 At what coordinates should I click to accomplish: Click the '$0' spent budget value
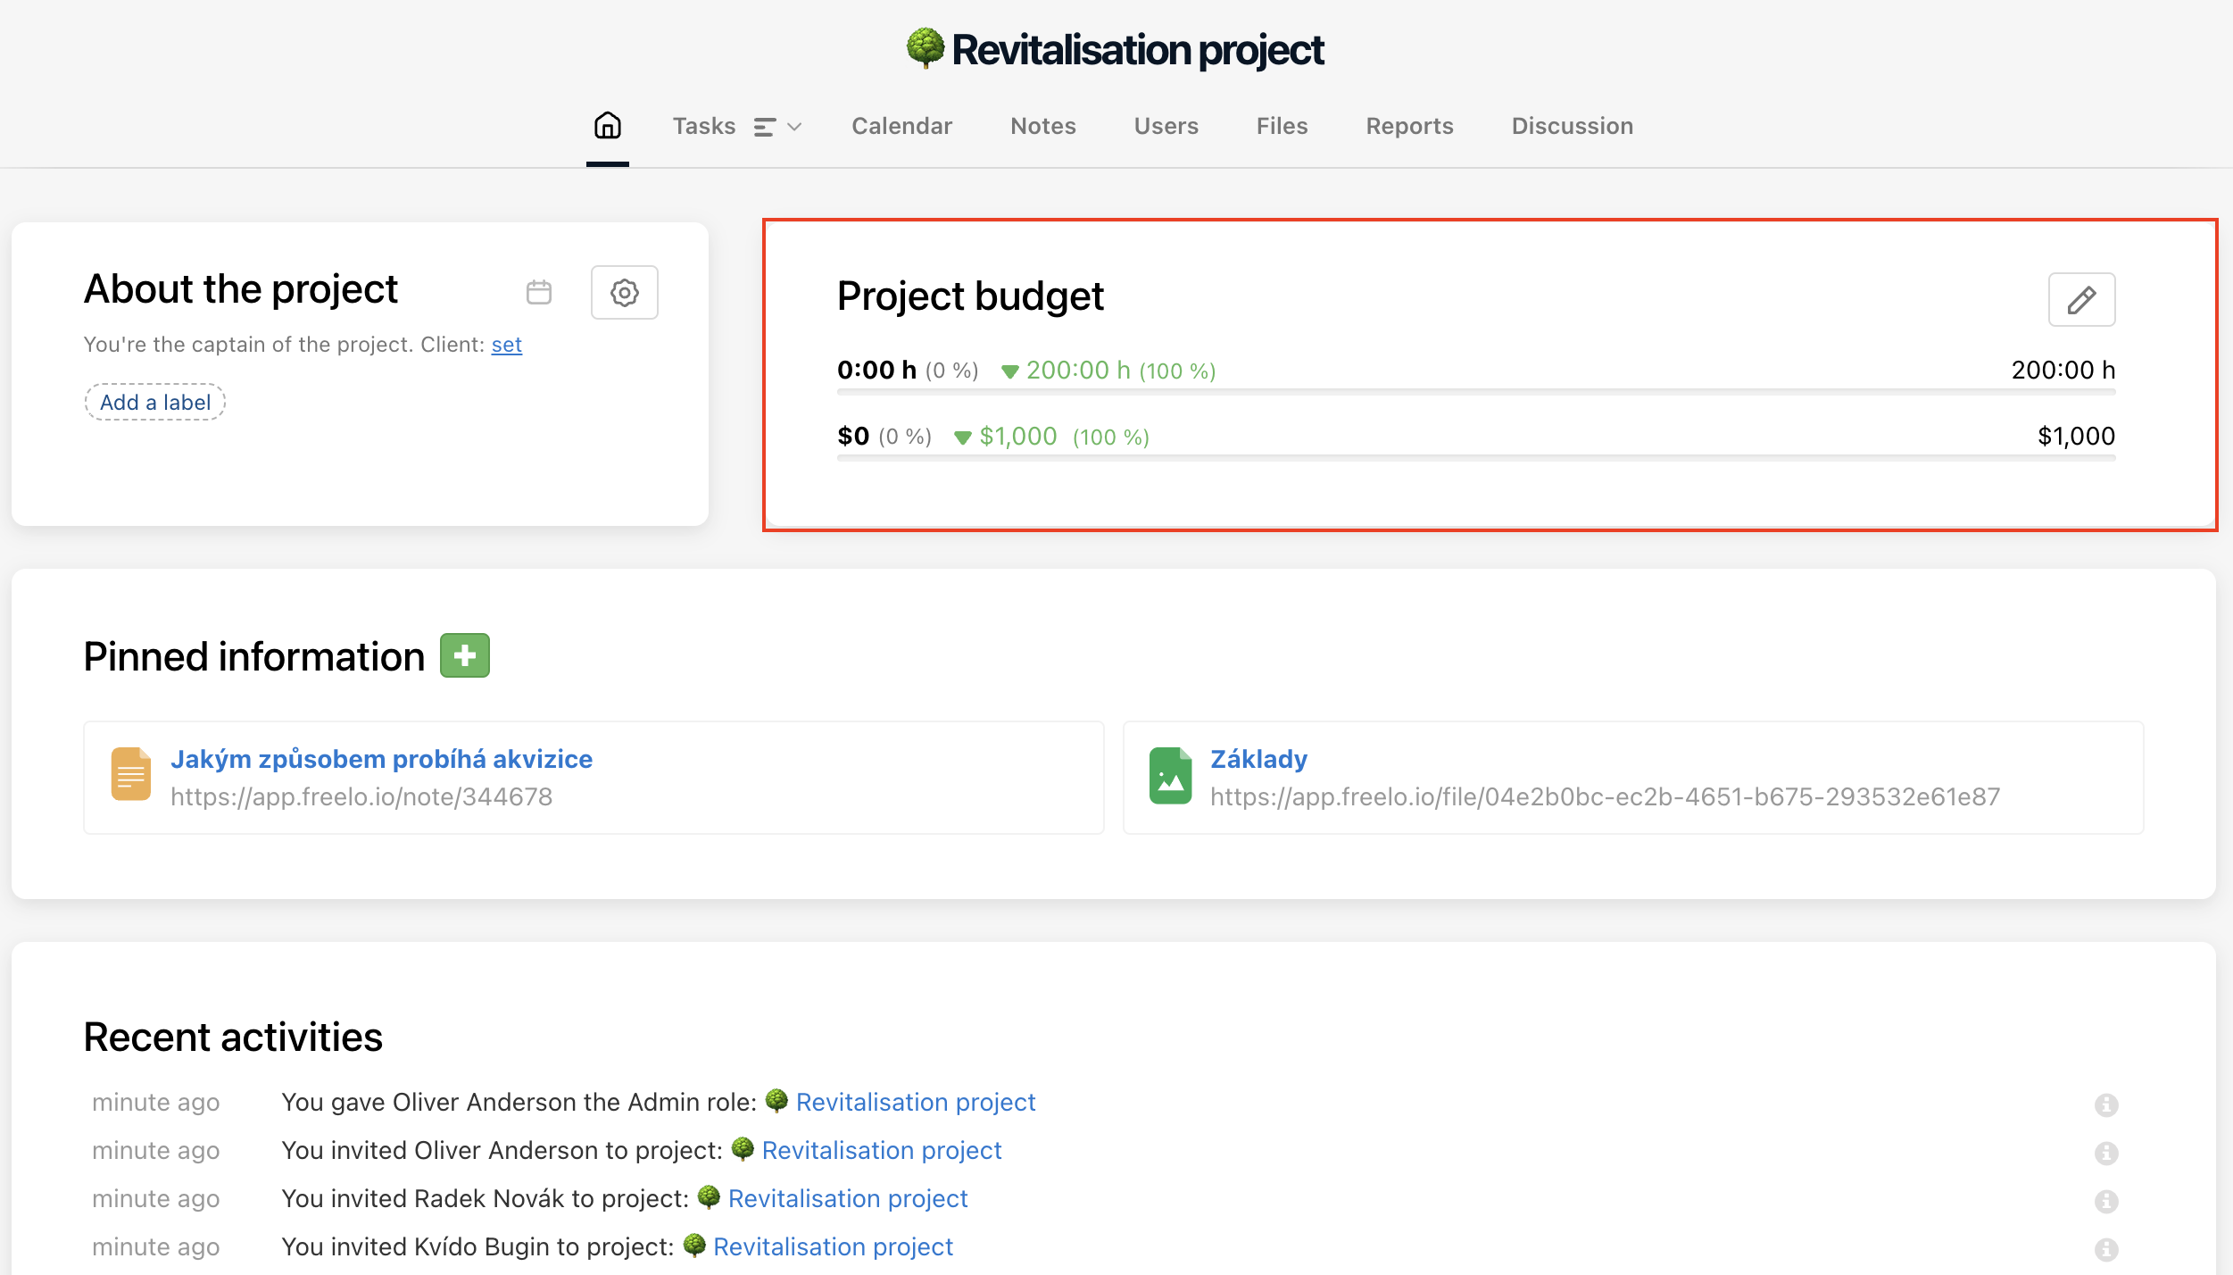point(853,437)
